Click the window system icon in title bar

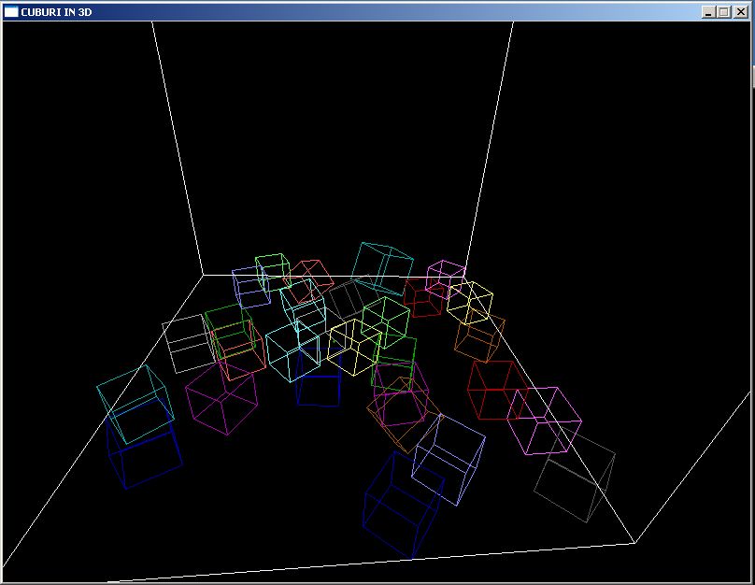point(10,12)
